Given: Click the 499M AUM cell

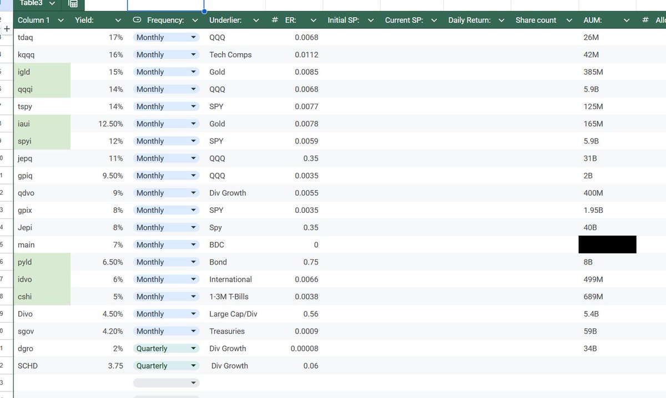Looking at the screenshot, I should (x=608, y=279).
